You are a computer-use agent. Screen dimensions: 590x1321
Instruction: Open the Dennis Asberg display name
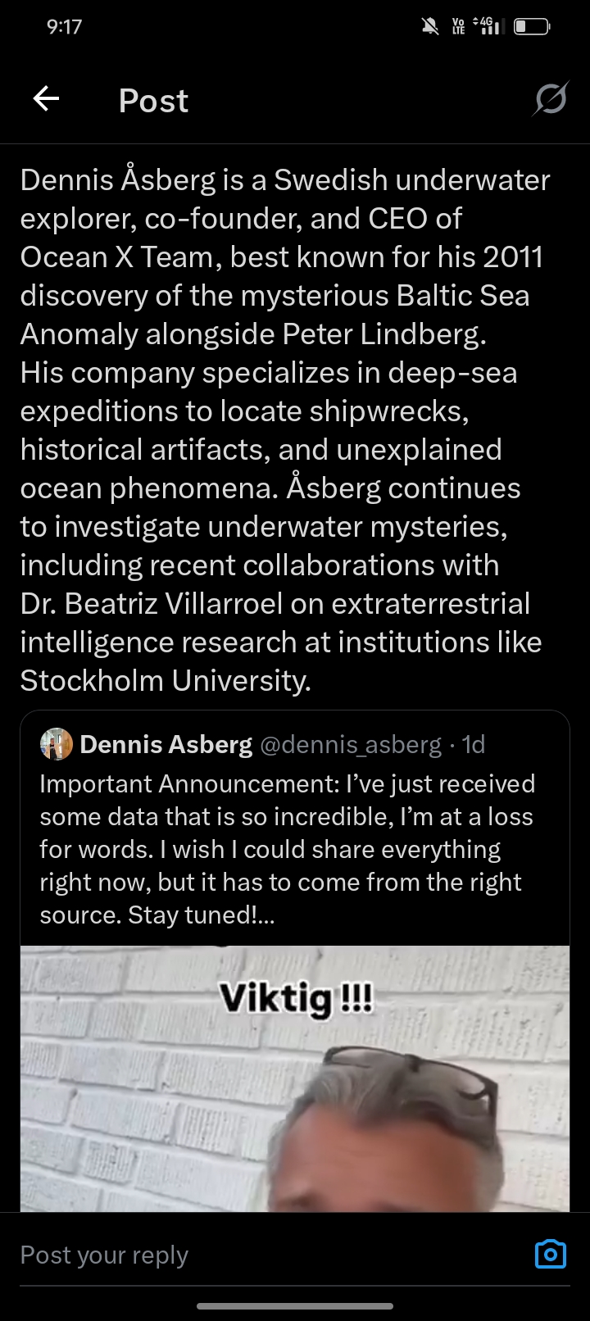(x=166, y=744)
